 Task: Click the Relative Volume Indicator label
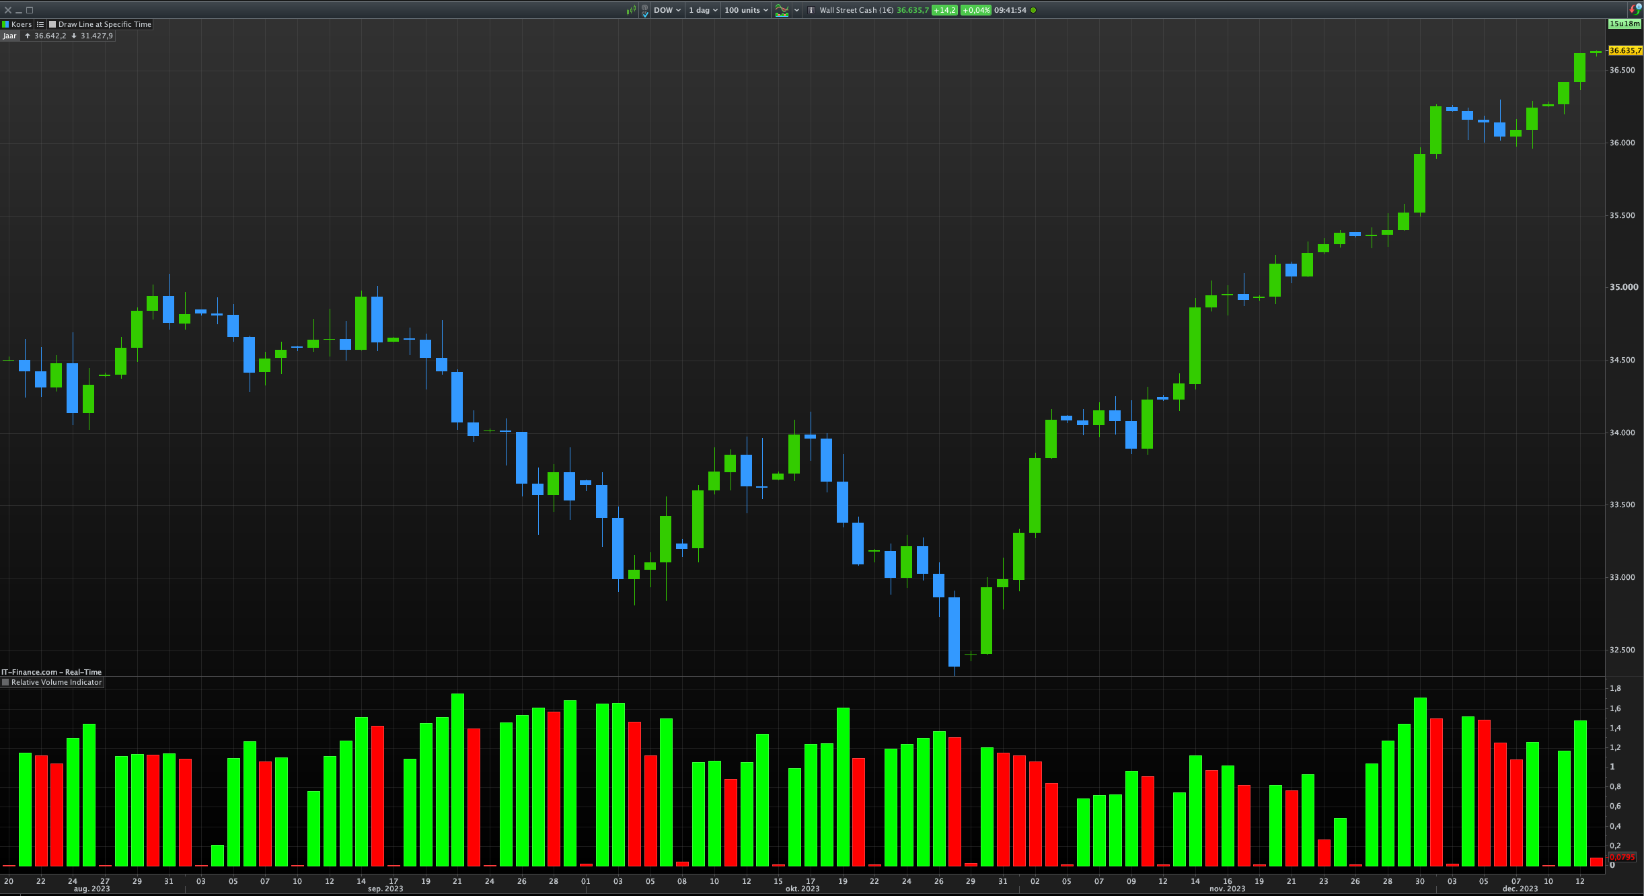57,682
